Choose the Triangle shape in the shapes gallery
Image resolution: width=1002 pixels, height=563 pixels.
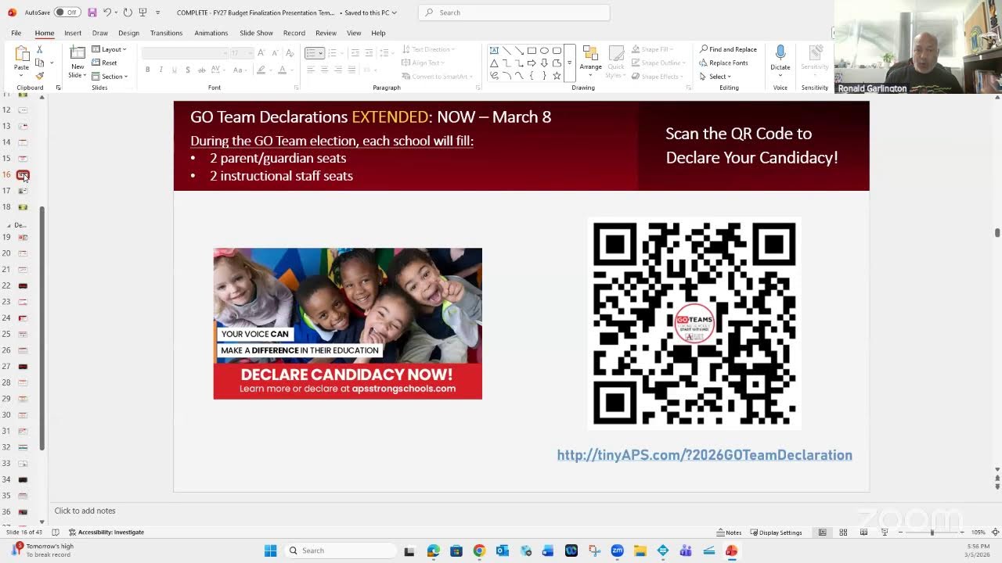[494, 63]
